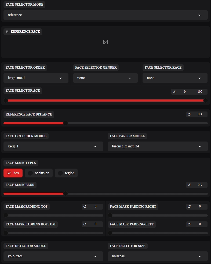Click the Face Selector Age right slider handle

205,101
